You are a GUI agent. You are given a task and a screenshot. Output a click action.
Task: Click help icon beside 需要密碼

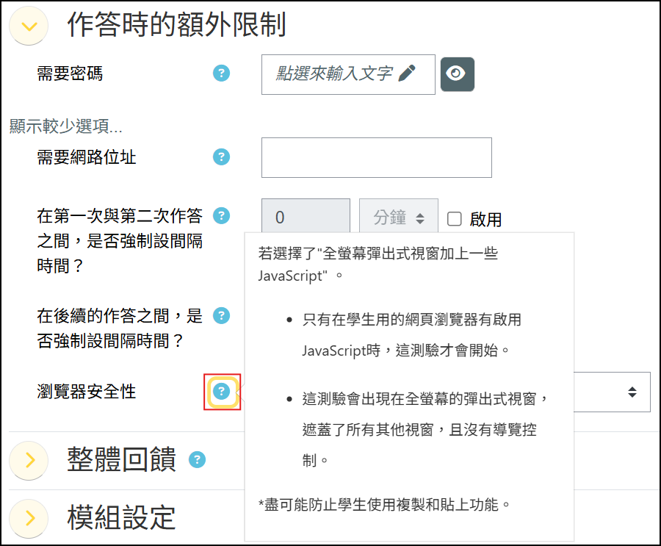(x=221, y=73)
